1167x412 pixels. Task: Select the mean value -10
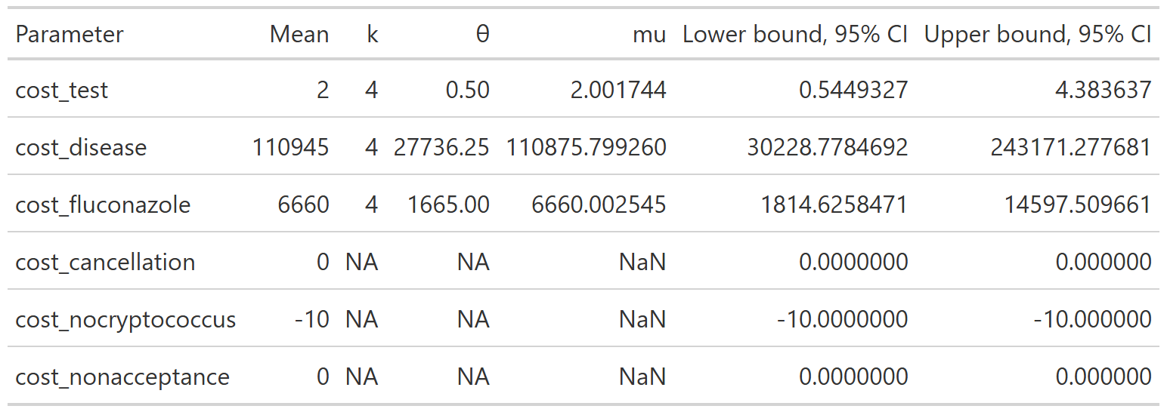[312, 319]
